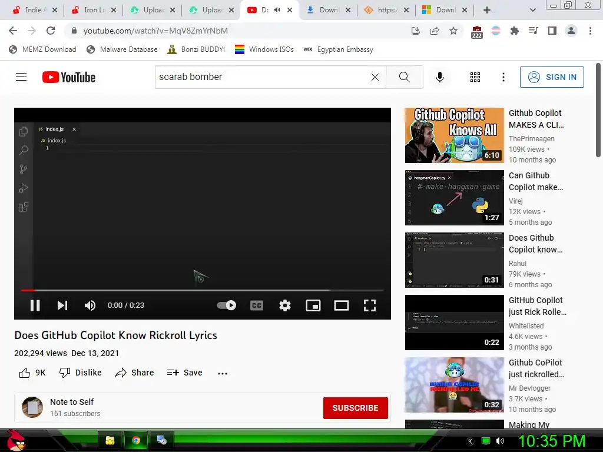This screenshot has height=452, width=603.
Task: Open YouTube settings three-dot menu
Action: coord(503,77)
